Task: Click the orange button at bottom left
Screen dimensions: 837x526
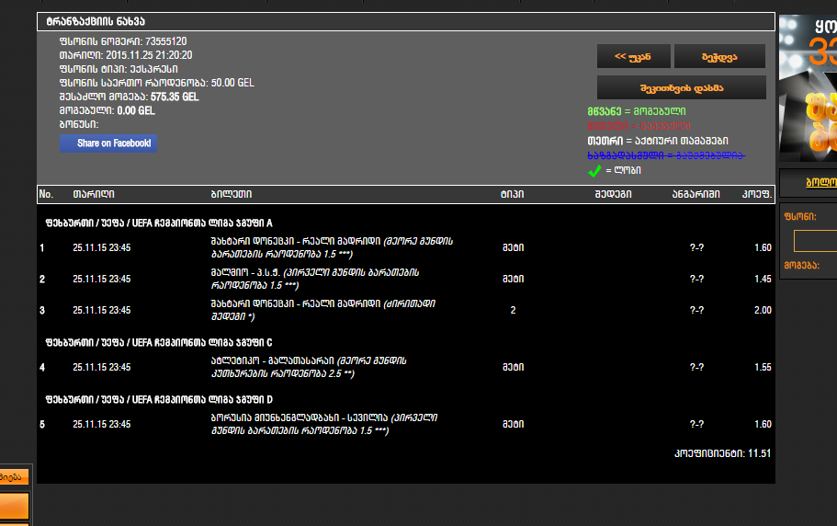Action: pos(14,506)
